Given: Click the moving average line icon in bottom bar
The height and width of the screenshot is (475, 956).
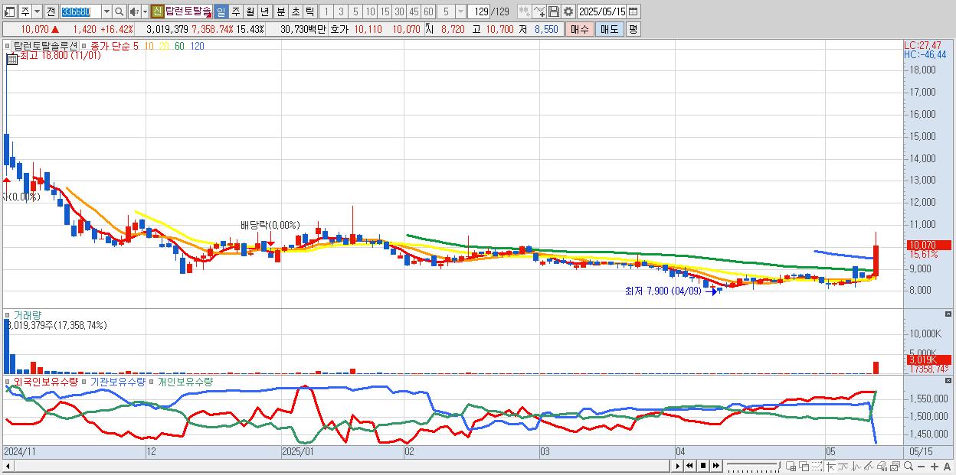Looking at the screenshot, I should (x=845, y=466).
